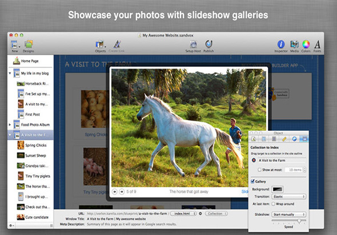Click the Window Title text field
Image resolution: width=337 pixels, height=235 pixels.
tap(116, 219)
